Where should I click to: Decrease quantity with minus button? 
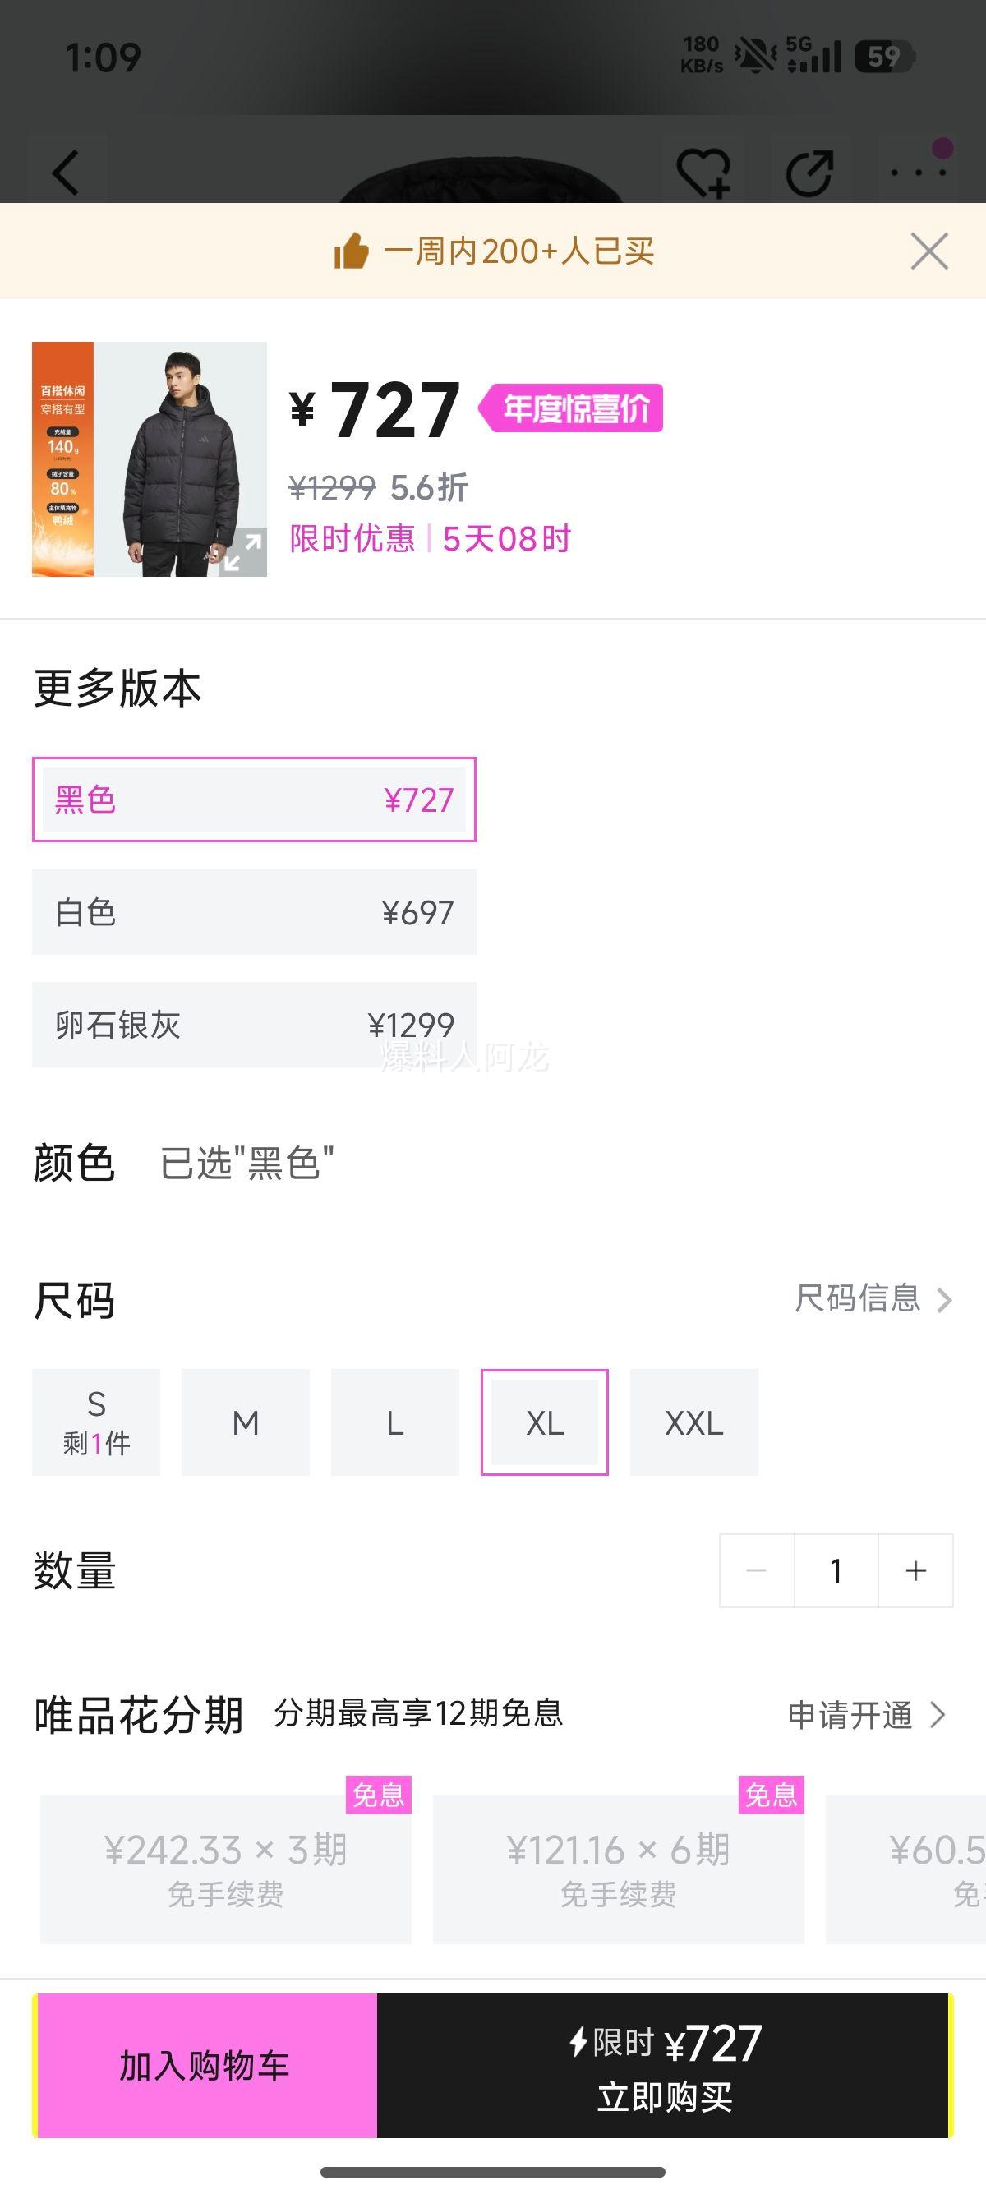point(756,1570)
